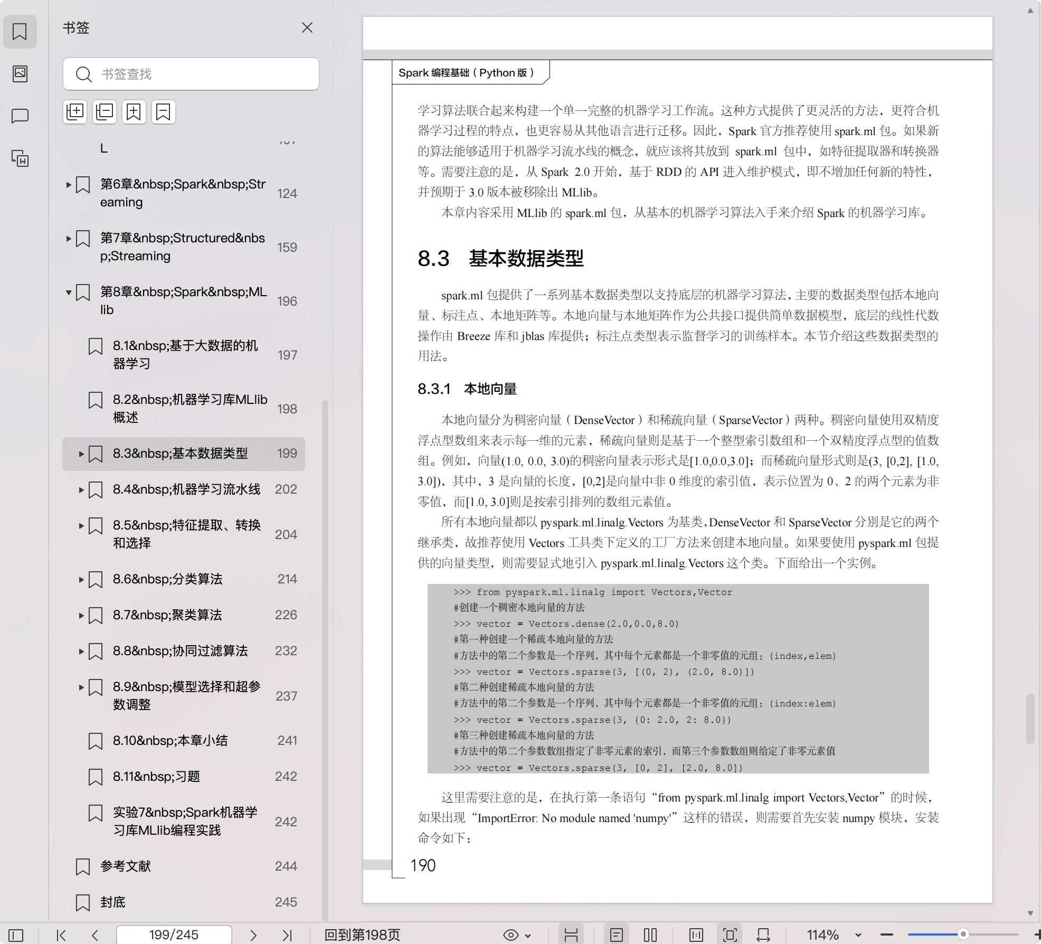Click the scroll down arrow of document
The width and height of the screenshot is (1041, 944).
[x=1030, y=913]
